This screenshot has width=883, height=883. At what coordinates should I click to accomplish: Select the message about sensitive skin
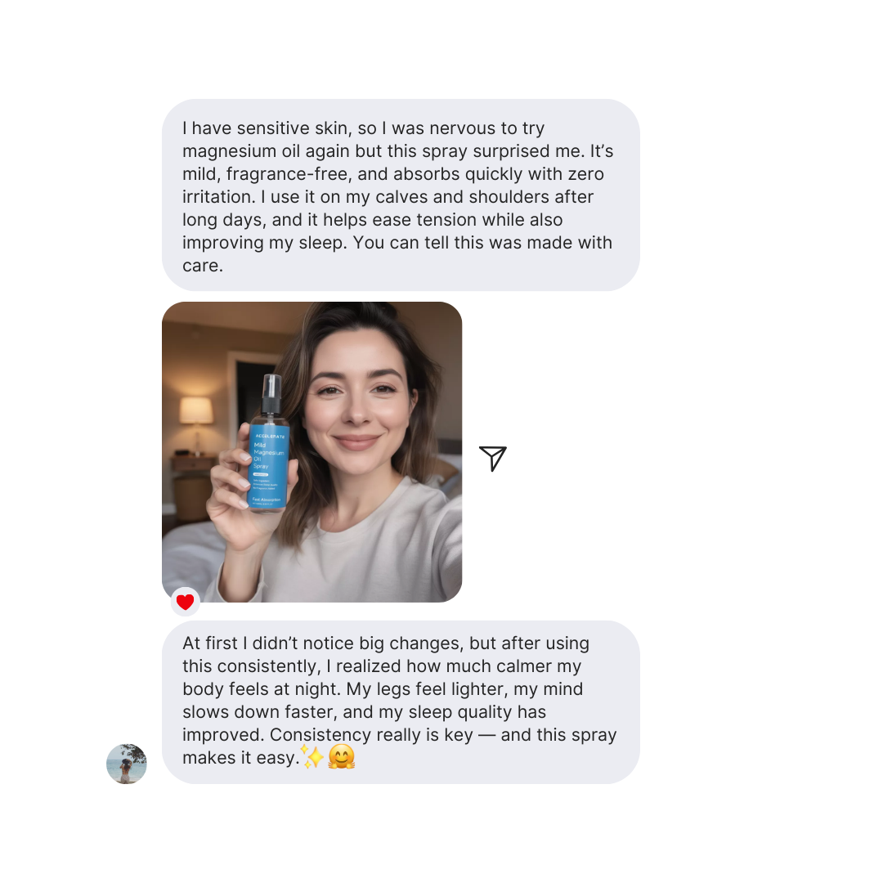tap(401, 195)
